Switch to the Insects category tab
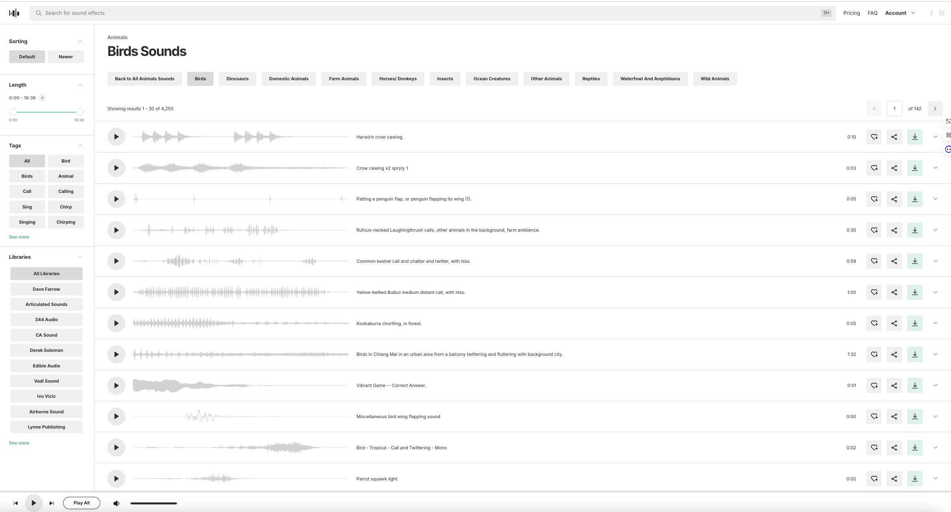This screenshot has width=951, height=512. [445, 79]
